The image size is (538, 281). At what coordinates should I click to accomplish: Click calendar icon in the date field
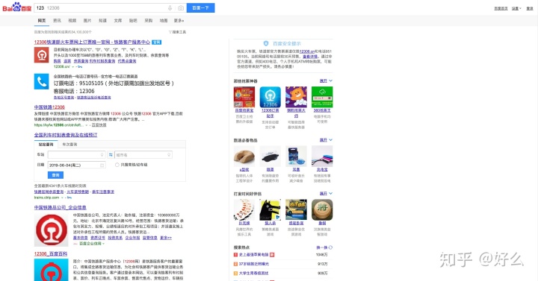coord(102,165)
